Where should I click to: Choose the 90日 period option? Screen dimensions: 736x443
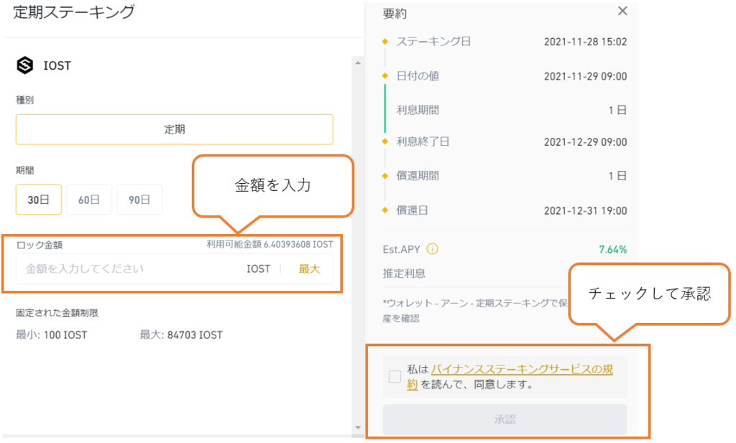[139, 200]
